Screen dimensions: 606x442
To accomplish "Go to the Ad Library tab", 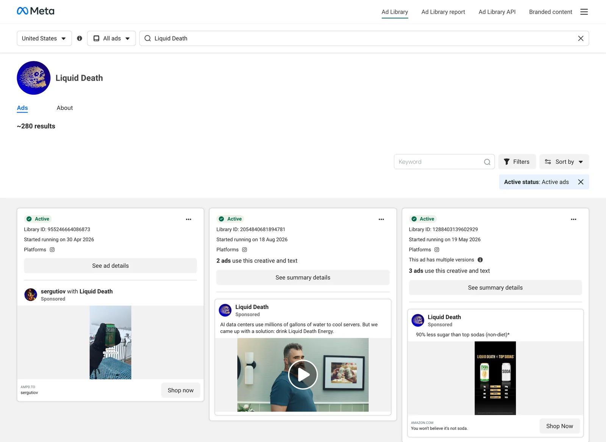I will tap(395, 12).
